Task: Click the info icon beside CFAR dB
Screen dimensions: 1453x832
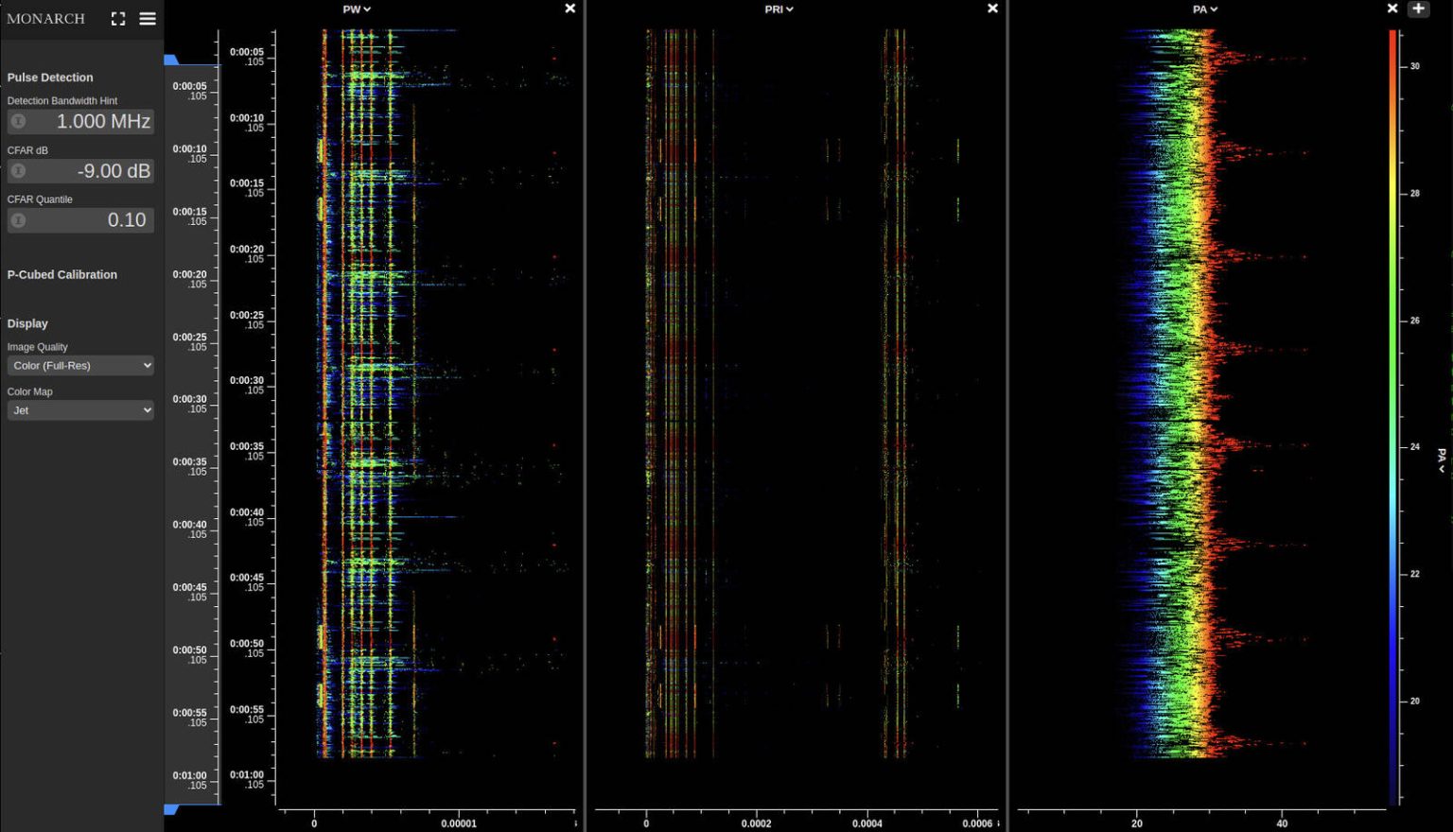Action: [x=17, y=171]
